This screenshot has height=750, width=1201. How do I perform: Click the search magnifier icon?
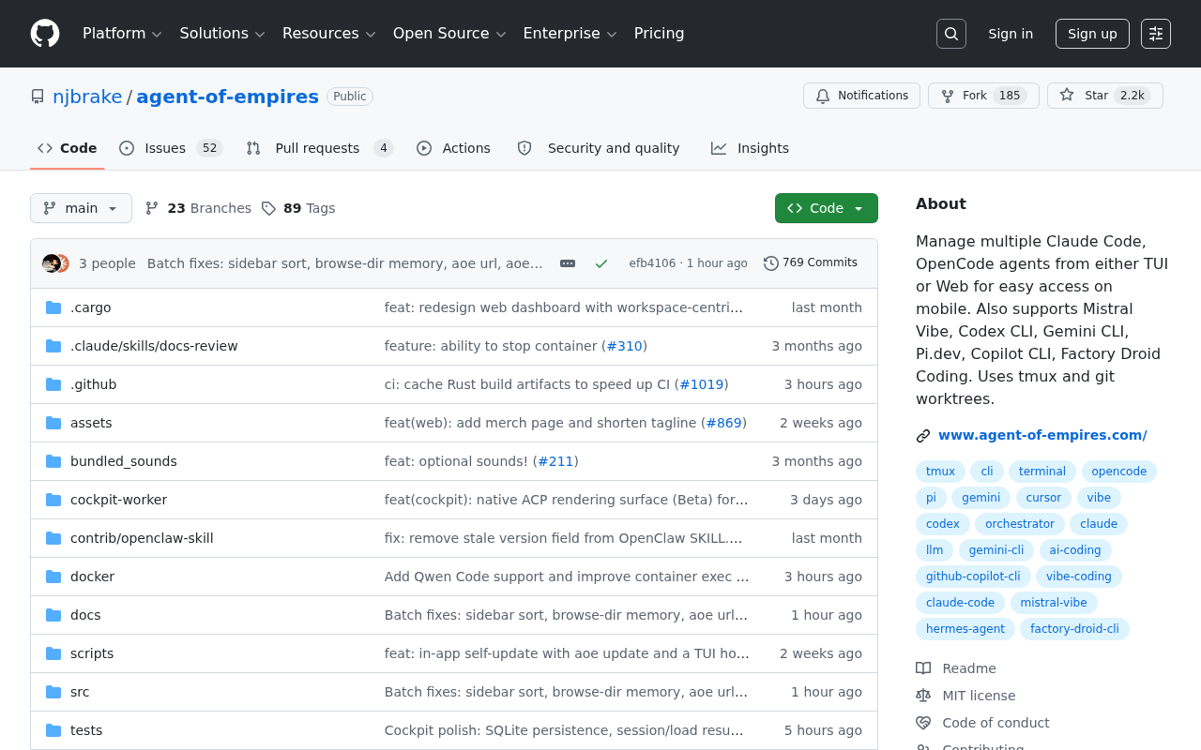pos(951,34)
